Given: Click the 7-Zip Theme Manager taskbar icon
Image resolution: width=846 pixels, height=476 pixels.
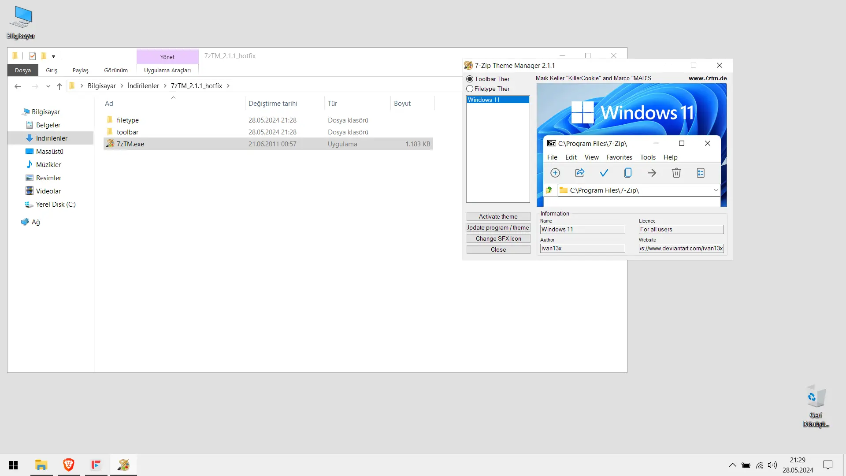Looking at the screenshot, I should [x=123, y=465].
